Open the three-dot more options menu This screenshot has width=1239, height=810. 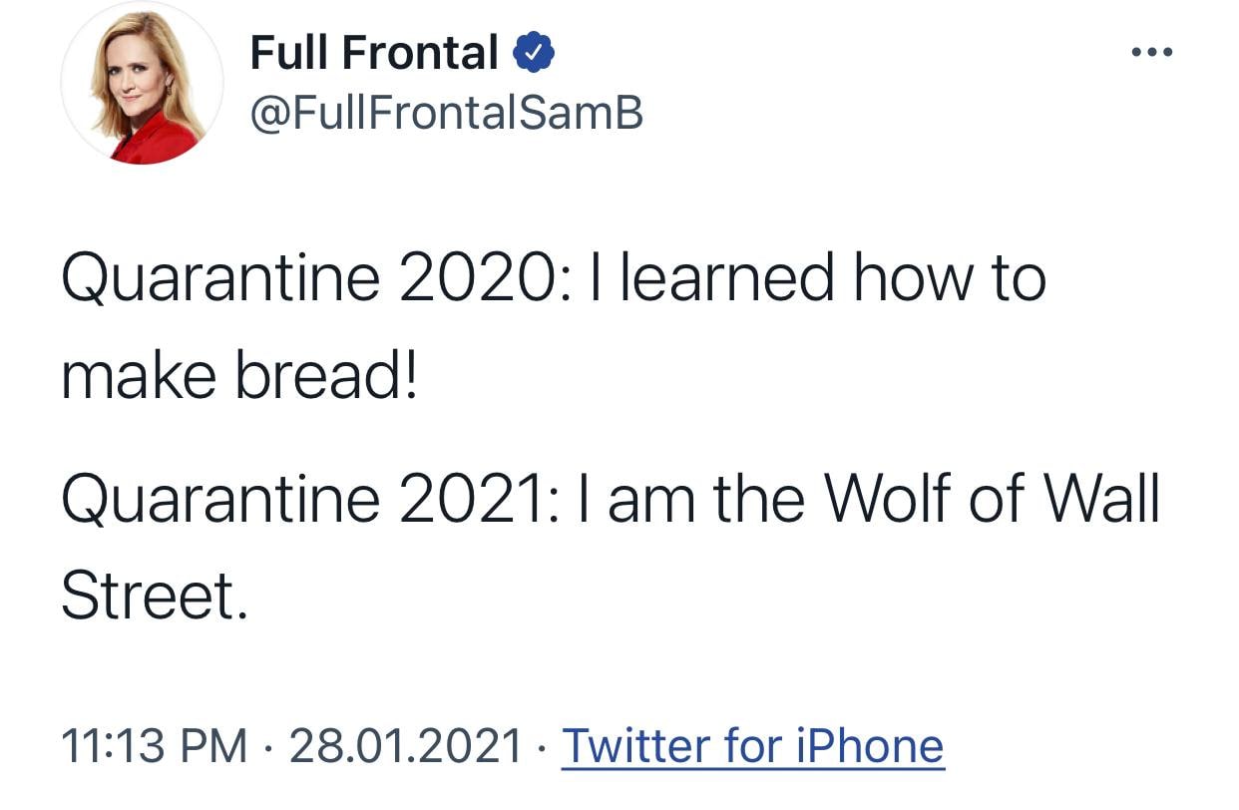(1152, 51)
